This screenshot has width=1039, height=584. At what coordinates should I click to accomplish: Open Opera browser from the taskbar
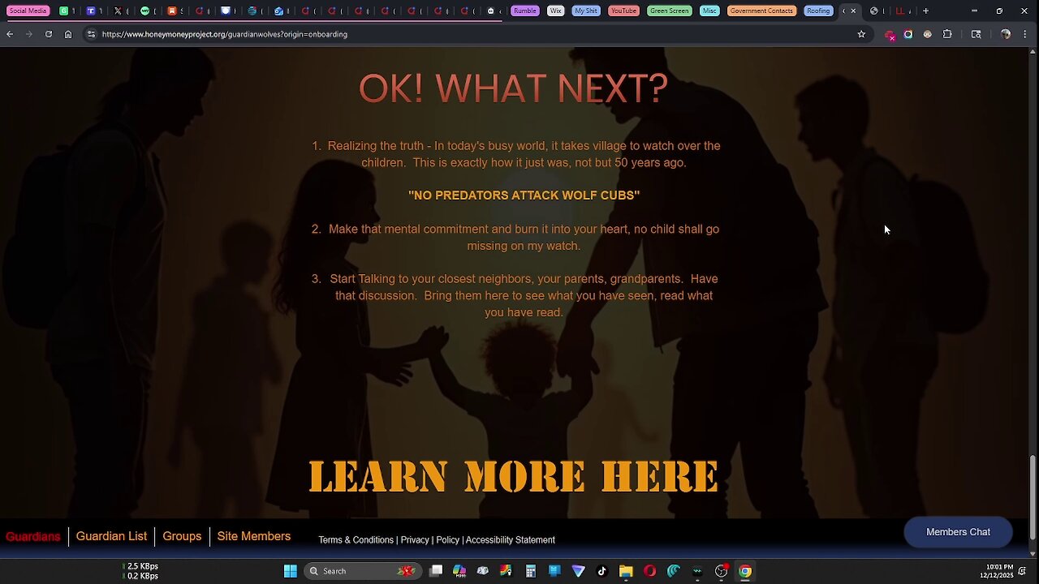pos(649,571)
